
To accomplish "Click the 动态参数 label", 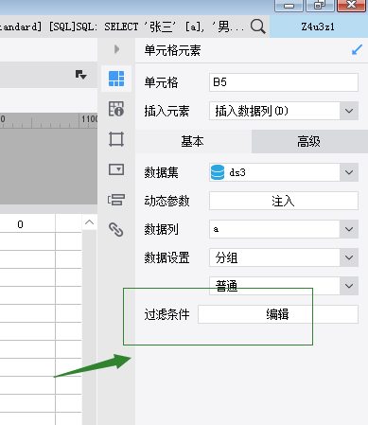I will [x=166, y=201].
